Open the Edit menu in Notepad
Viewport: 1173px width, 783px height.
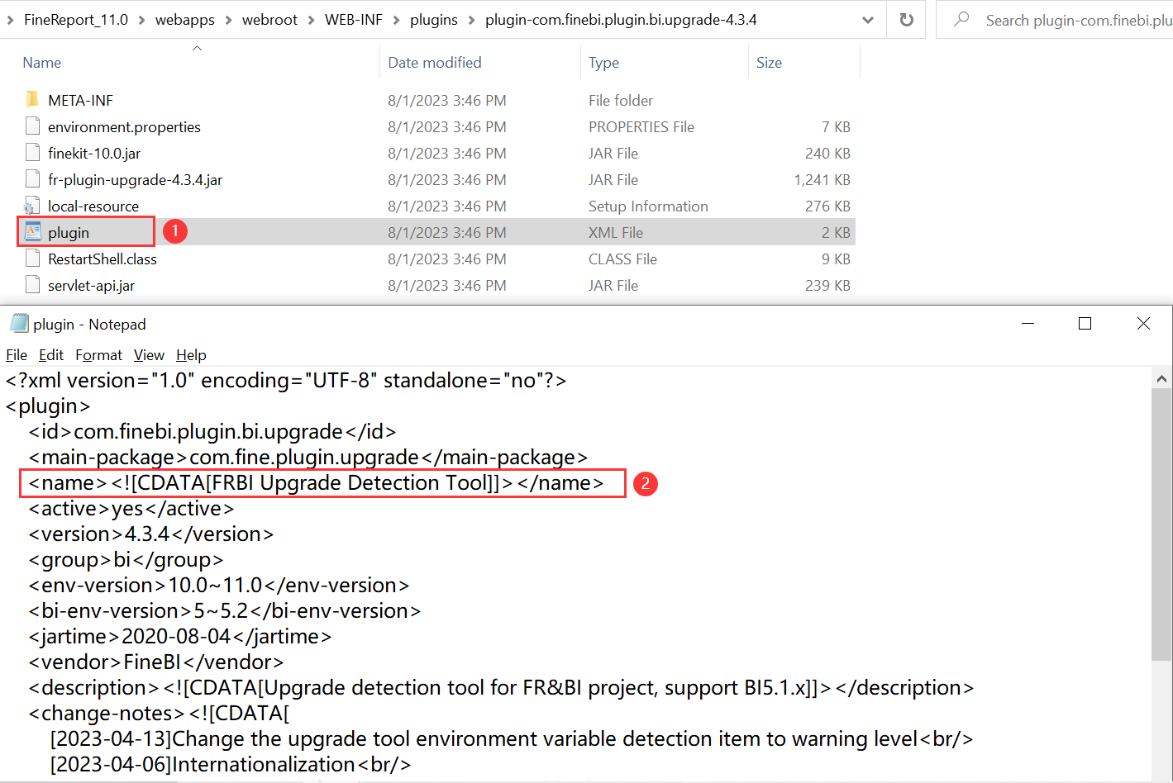pos(51,355)
